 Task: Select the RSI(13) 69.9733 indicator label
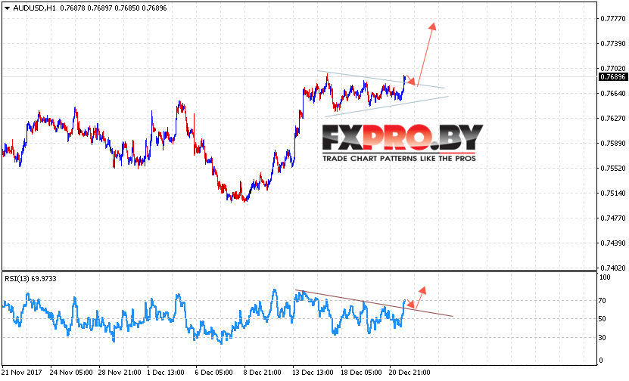[x=30, y=278]
